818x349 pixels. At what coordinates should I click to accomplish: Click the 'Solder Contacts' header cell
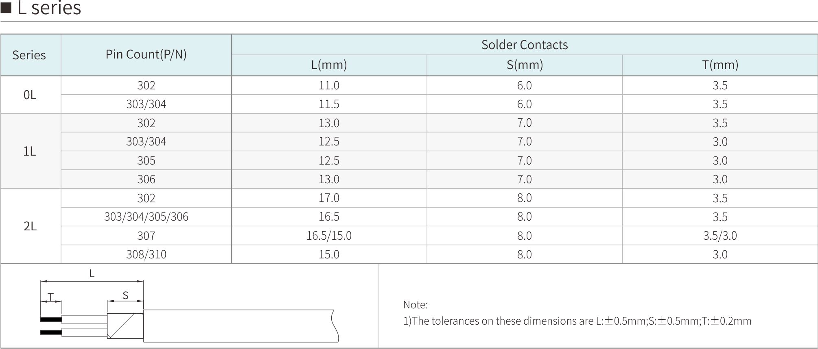524,45
